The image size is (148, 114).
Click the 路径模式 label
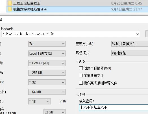point(82,53)
